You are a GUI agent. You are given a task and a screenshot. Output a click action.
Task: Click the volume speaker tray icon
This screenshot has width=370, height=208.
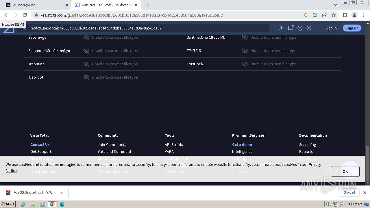coord(328,204)
